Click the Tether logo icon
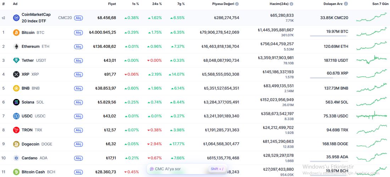This screenshot has width=390, height=177. (16, 60)
